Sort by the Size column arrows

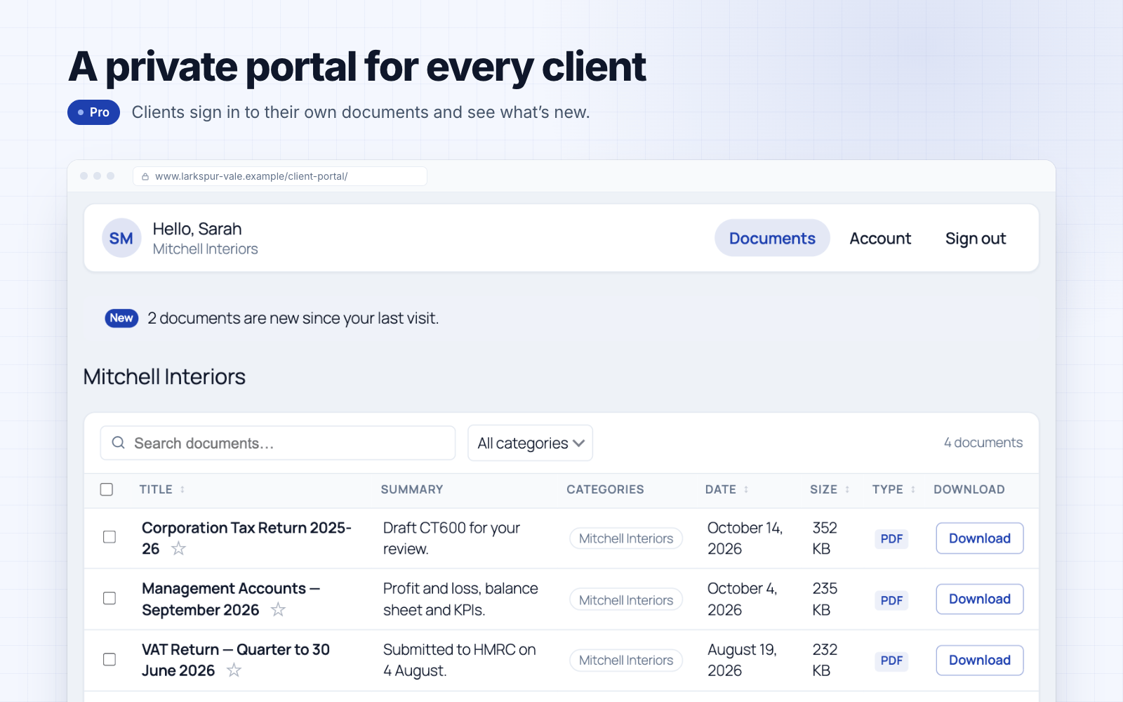[847, 489]
